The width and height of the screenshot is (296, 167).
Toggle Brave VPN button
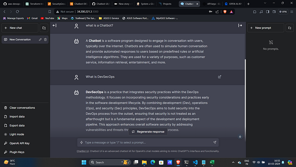pos(283,12)
